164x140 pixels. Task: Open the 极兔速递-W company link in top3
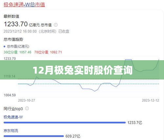(13, 117)
